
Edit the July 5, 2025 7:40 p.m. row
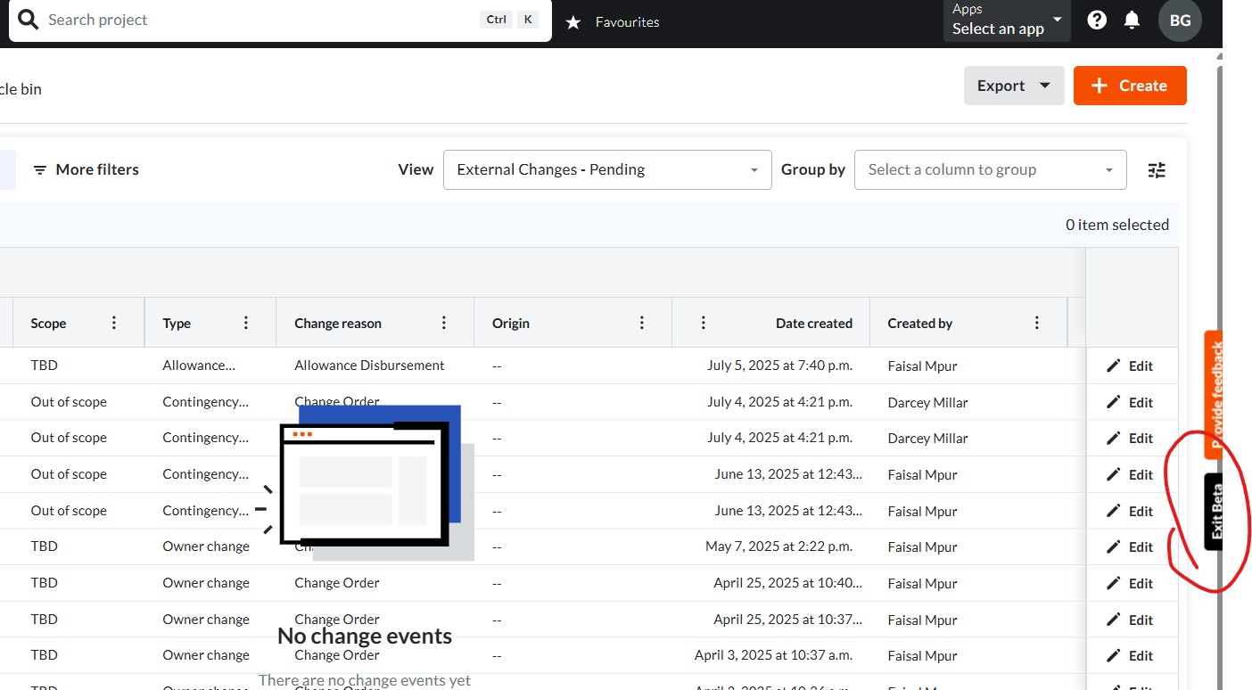(x=1130, y=366)
